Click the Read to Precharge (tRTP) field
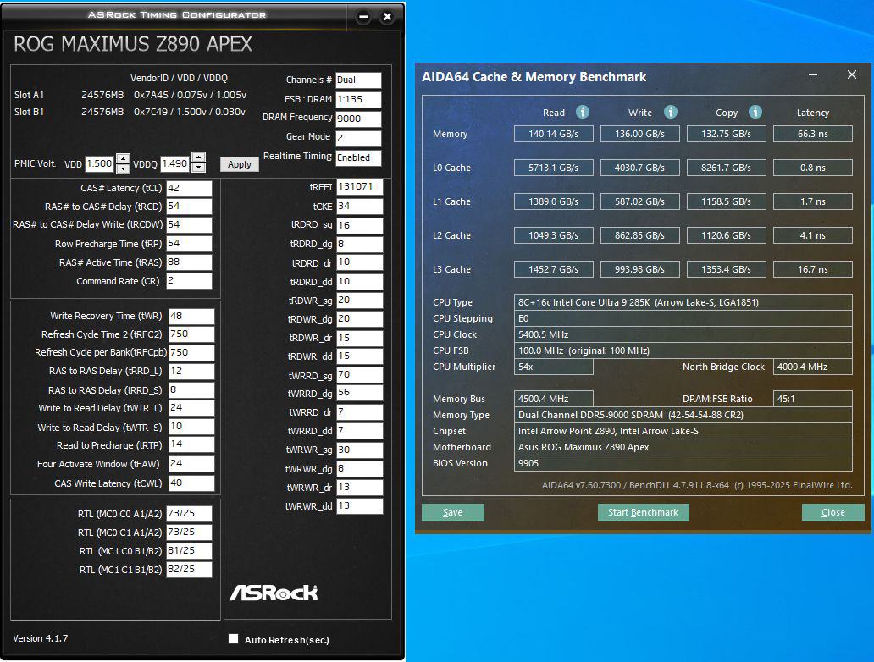 point(191,444)
